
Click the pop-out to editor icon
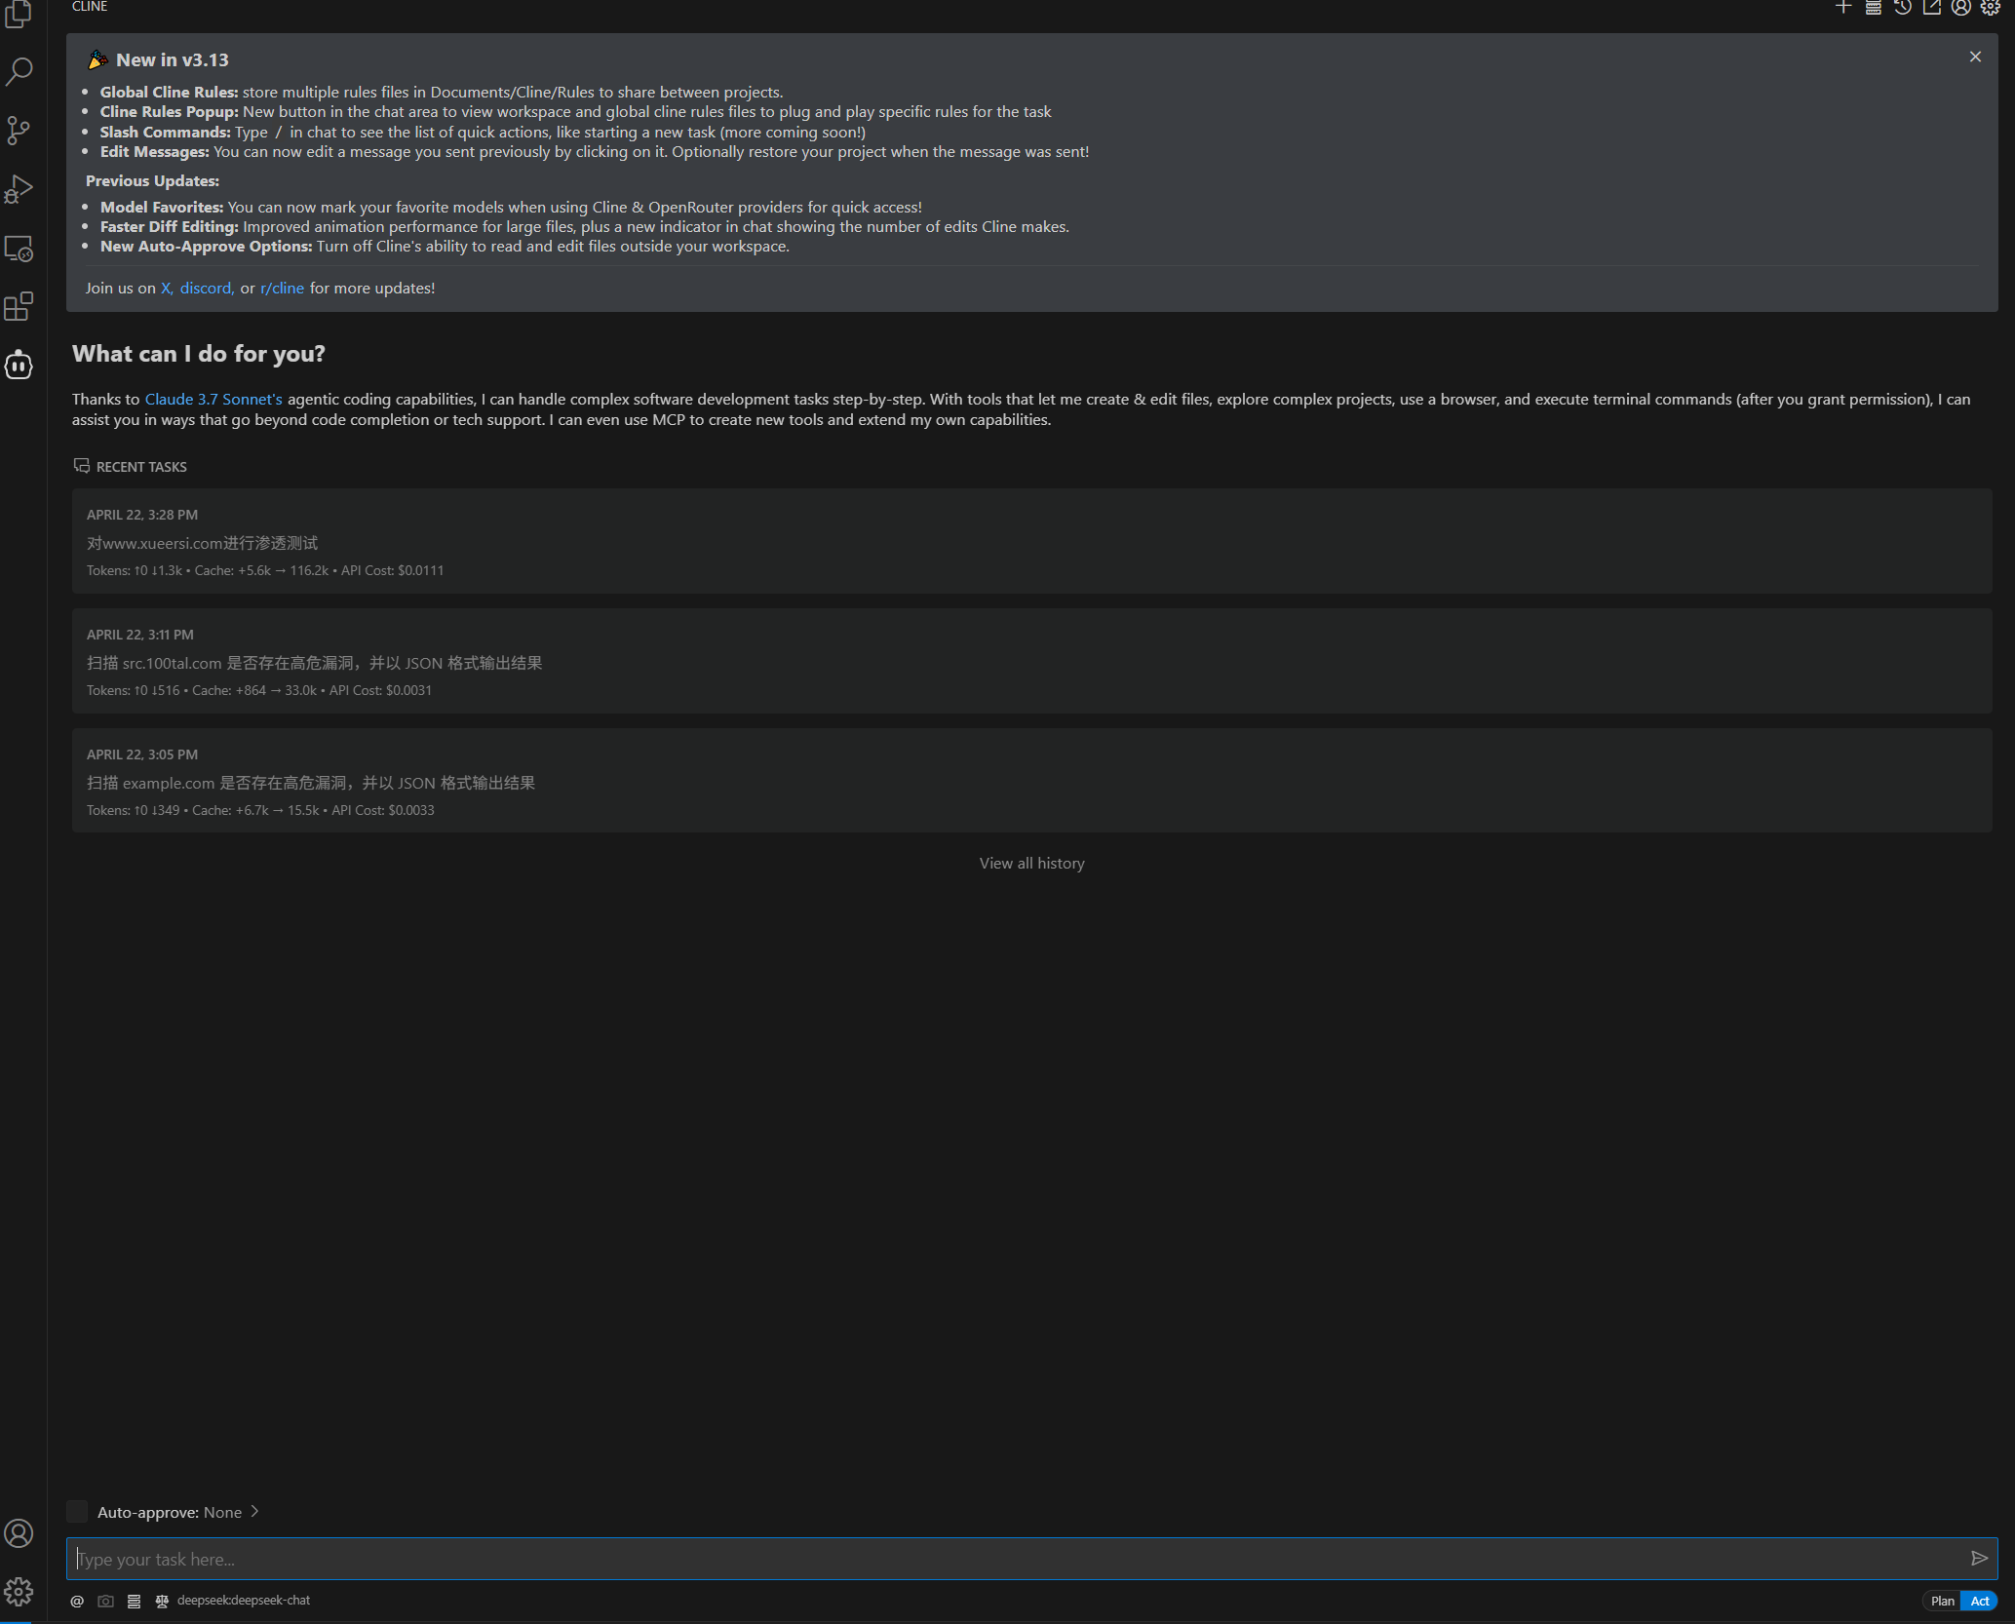pyautogui.click(x=1931, y=8)
